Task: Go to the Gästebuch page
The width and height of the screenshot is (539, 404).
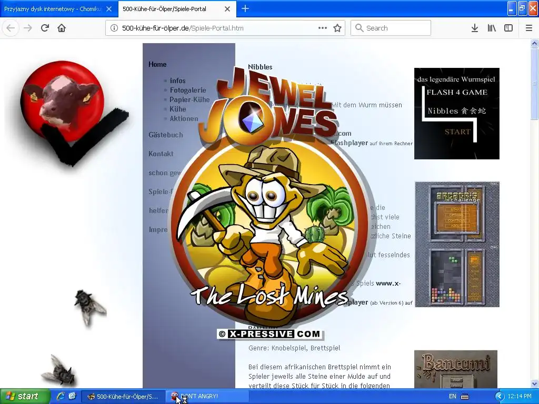Action: click(166, 135)
